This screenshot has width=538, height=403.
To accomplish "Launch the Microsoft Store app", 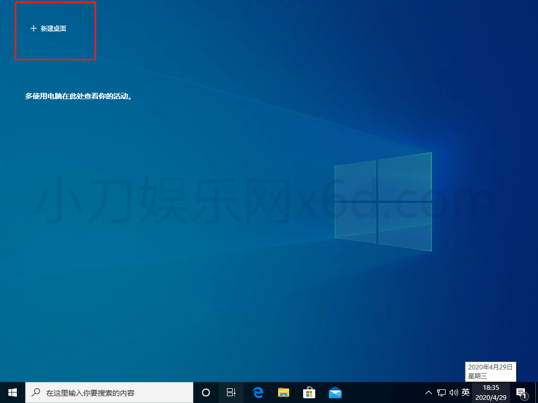I will (x=309, y=392).
